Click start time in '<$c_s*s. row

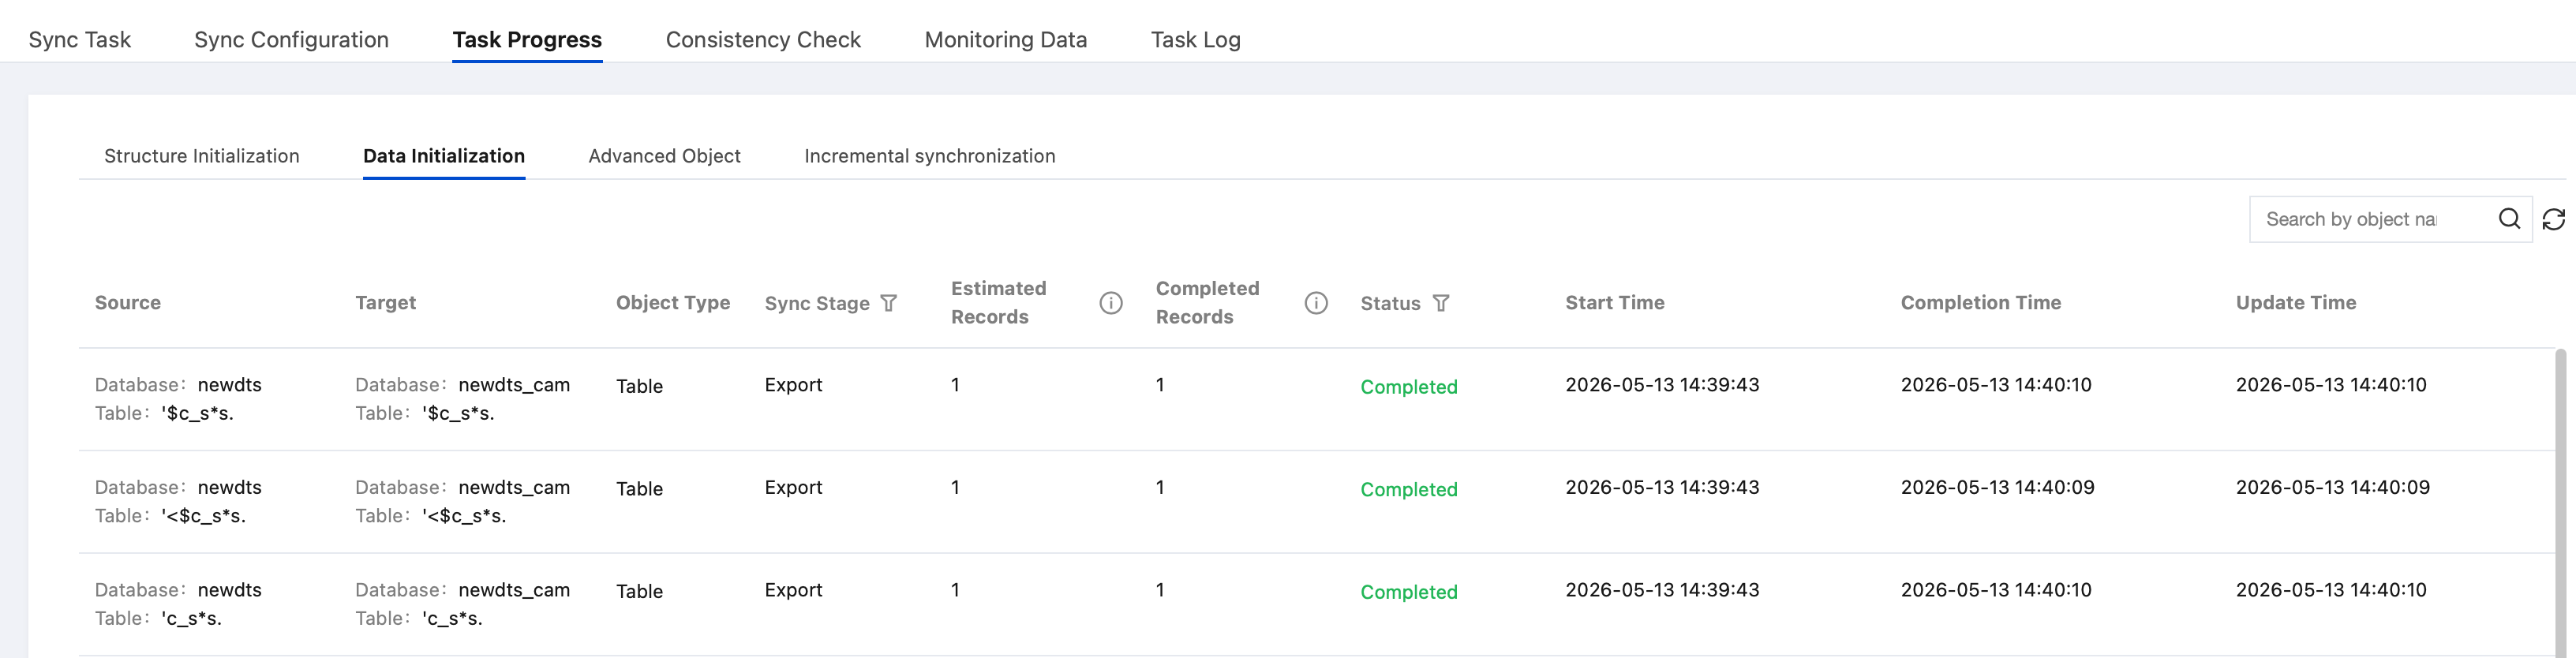pos(1662,487)
